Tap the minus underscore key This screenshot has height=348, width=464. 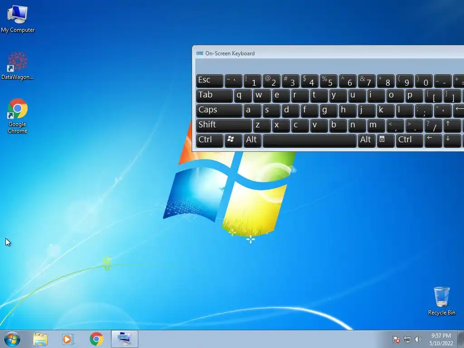[442, 81]
